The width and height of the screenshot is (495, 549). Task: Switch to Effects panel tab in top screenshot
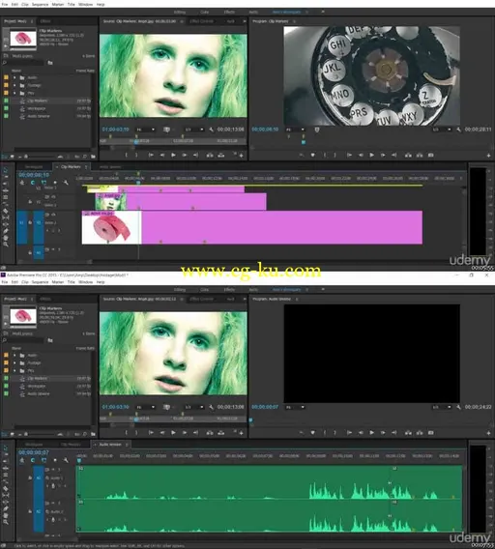tap(45, 21)
